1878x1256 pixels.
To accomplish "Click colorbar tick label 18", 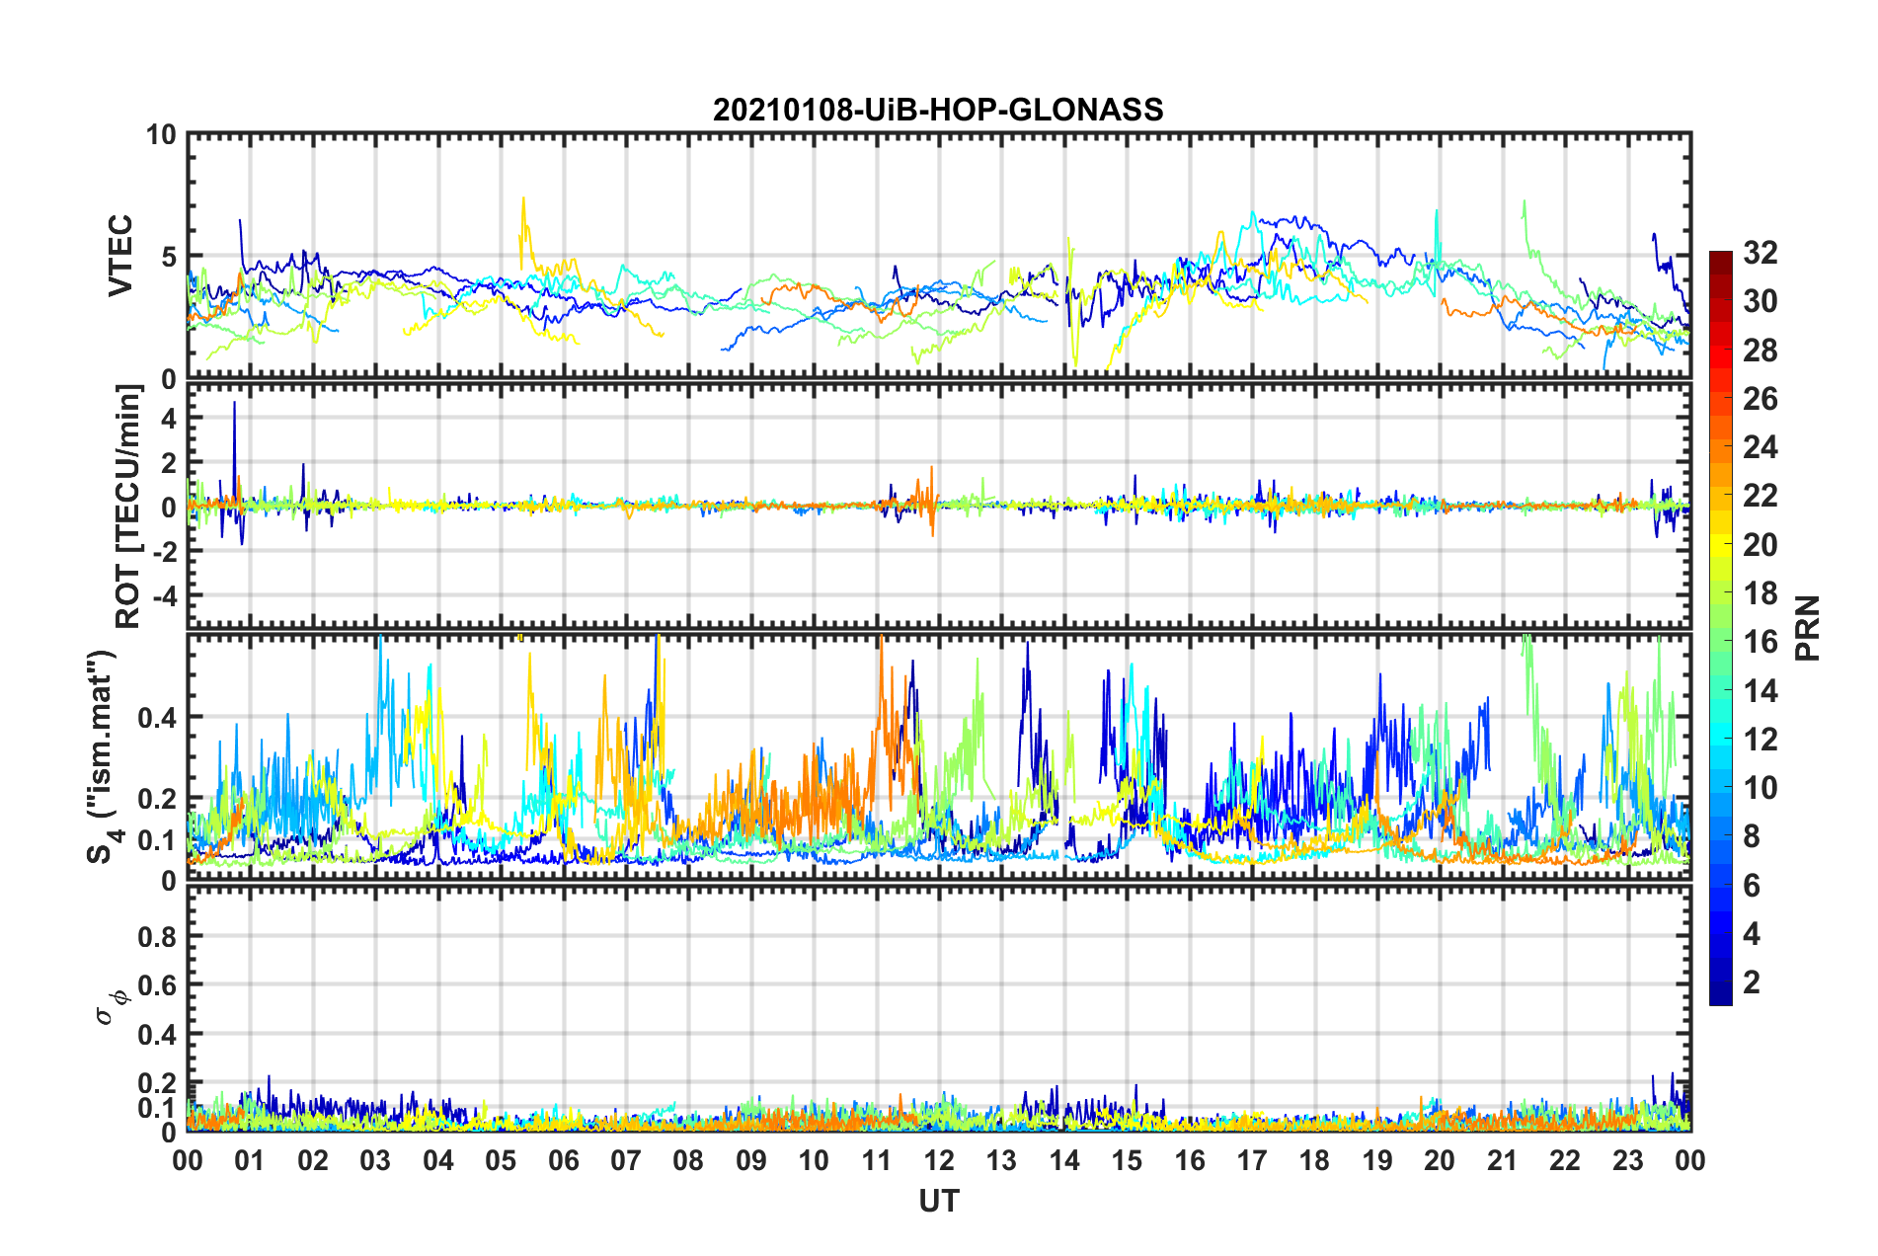I will pyautogui.click(x=1761, y=593).
